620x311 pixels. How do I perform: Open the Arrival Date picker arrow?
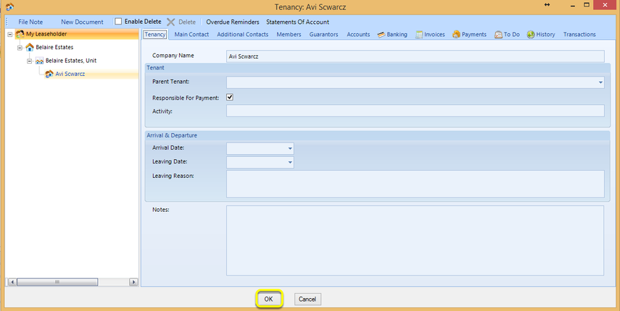coord(290,148)
